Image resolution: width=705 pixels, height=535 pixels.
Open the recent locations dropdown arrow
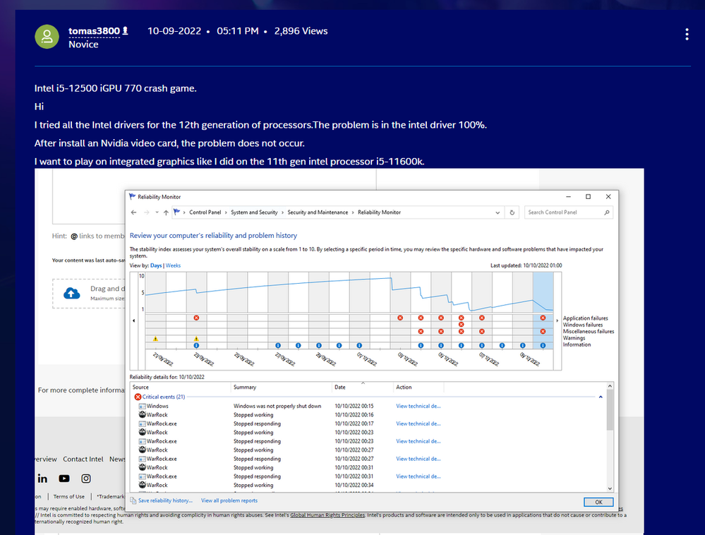[x=157, y=212]
